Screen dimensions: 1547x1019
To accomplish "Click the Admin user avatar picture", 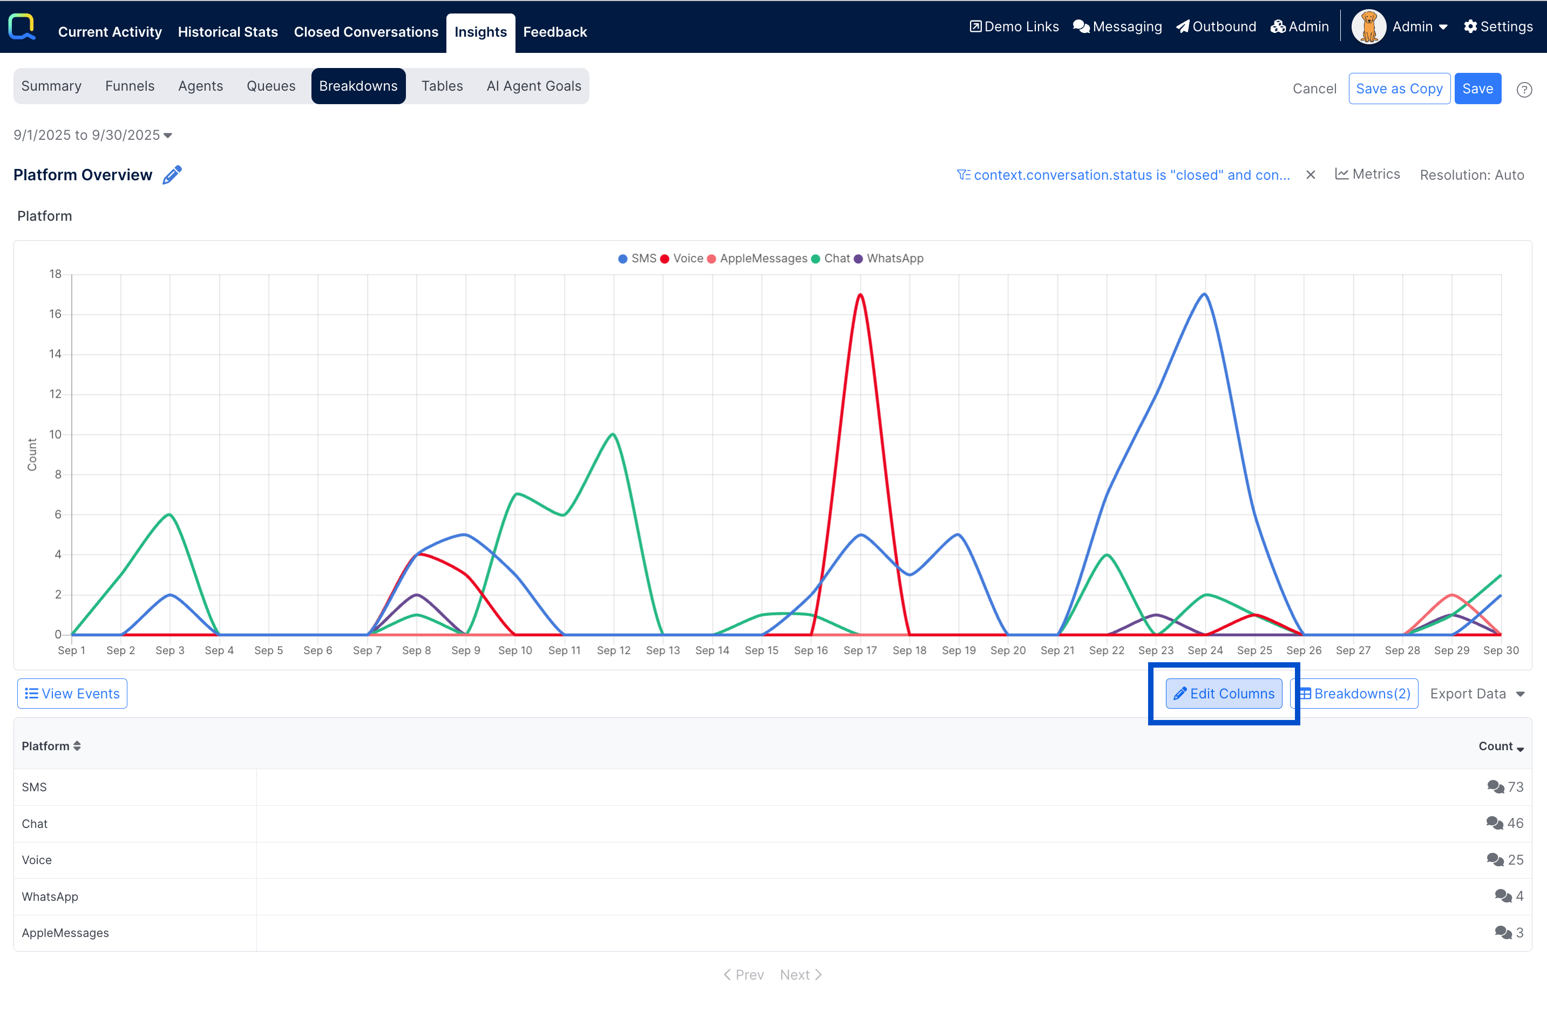I will (1368, 26).
